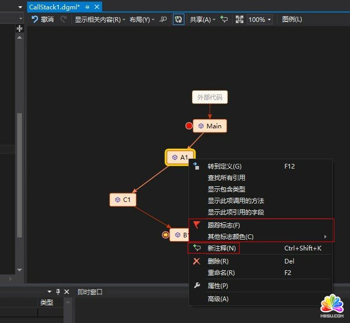350x323 pixels.
Task: Click the 图例(L) legend button
Action: (x=292, y=19)
